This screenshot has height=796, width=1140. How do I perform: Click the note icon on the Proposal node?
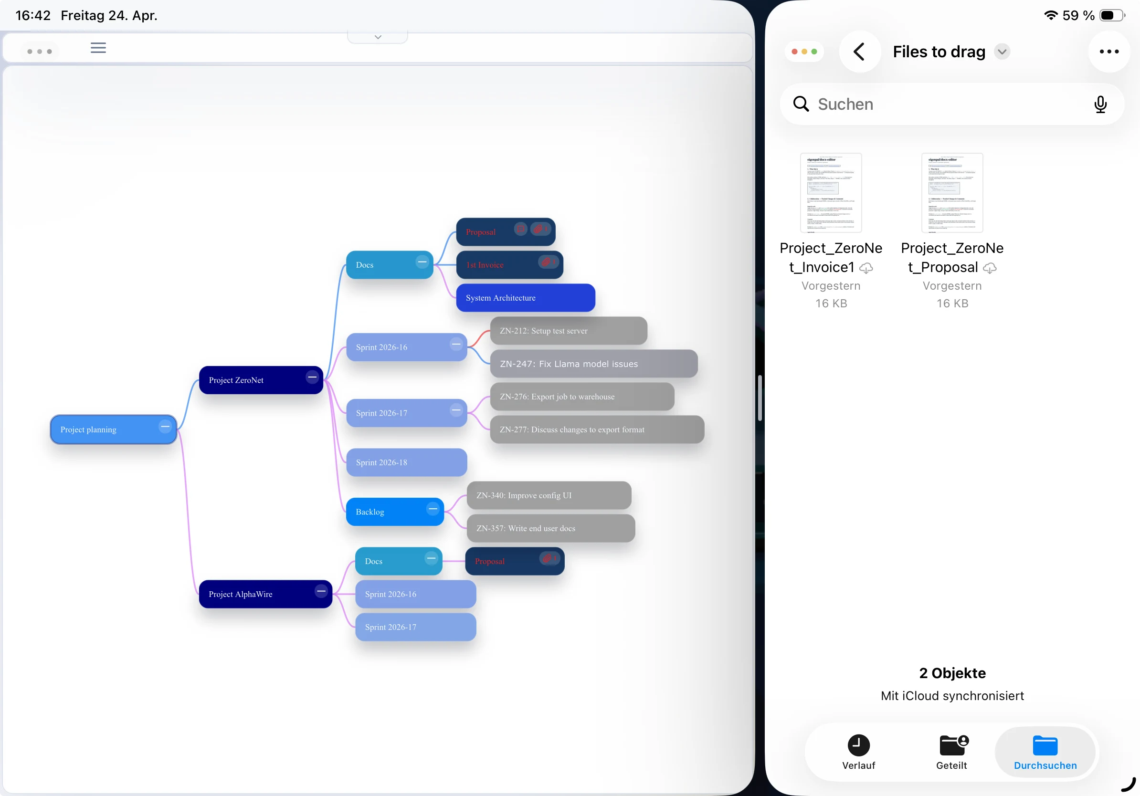pos(520,230)
